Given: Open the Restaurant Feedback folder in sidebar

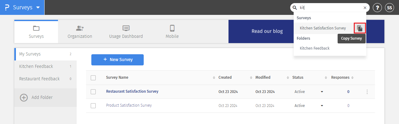Looking at the screenshot, I should pos(46,79).
